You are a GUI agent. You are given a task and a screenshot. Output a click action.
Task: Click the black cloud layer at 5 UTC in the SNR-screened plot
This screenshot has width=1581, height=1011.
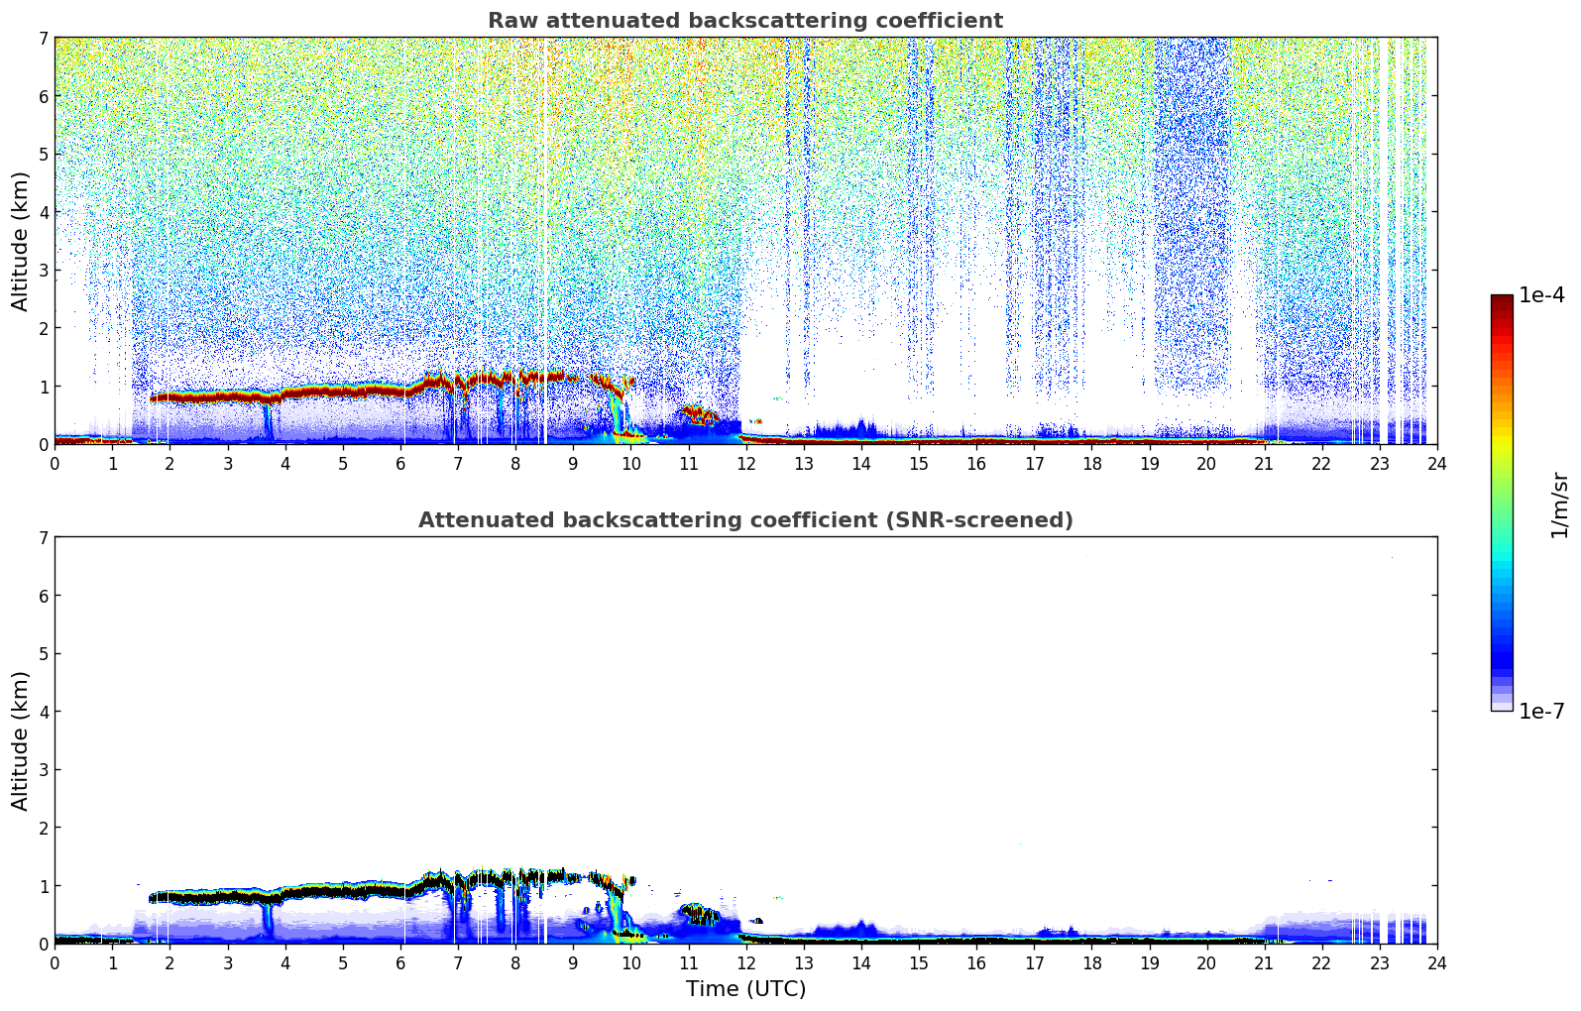click(343, 890)
